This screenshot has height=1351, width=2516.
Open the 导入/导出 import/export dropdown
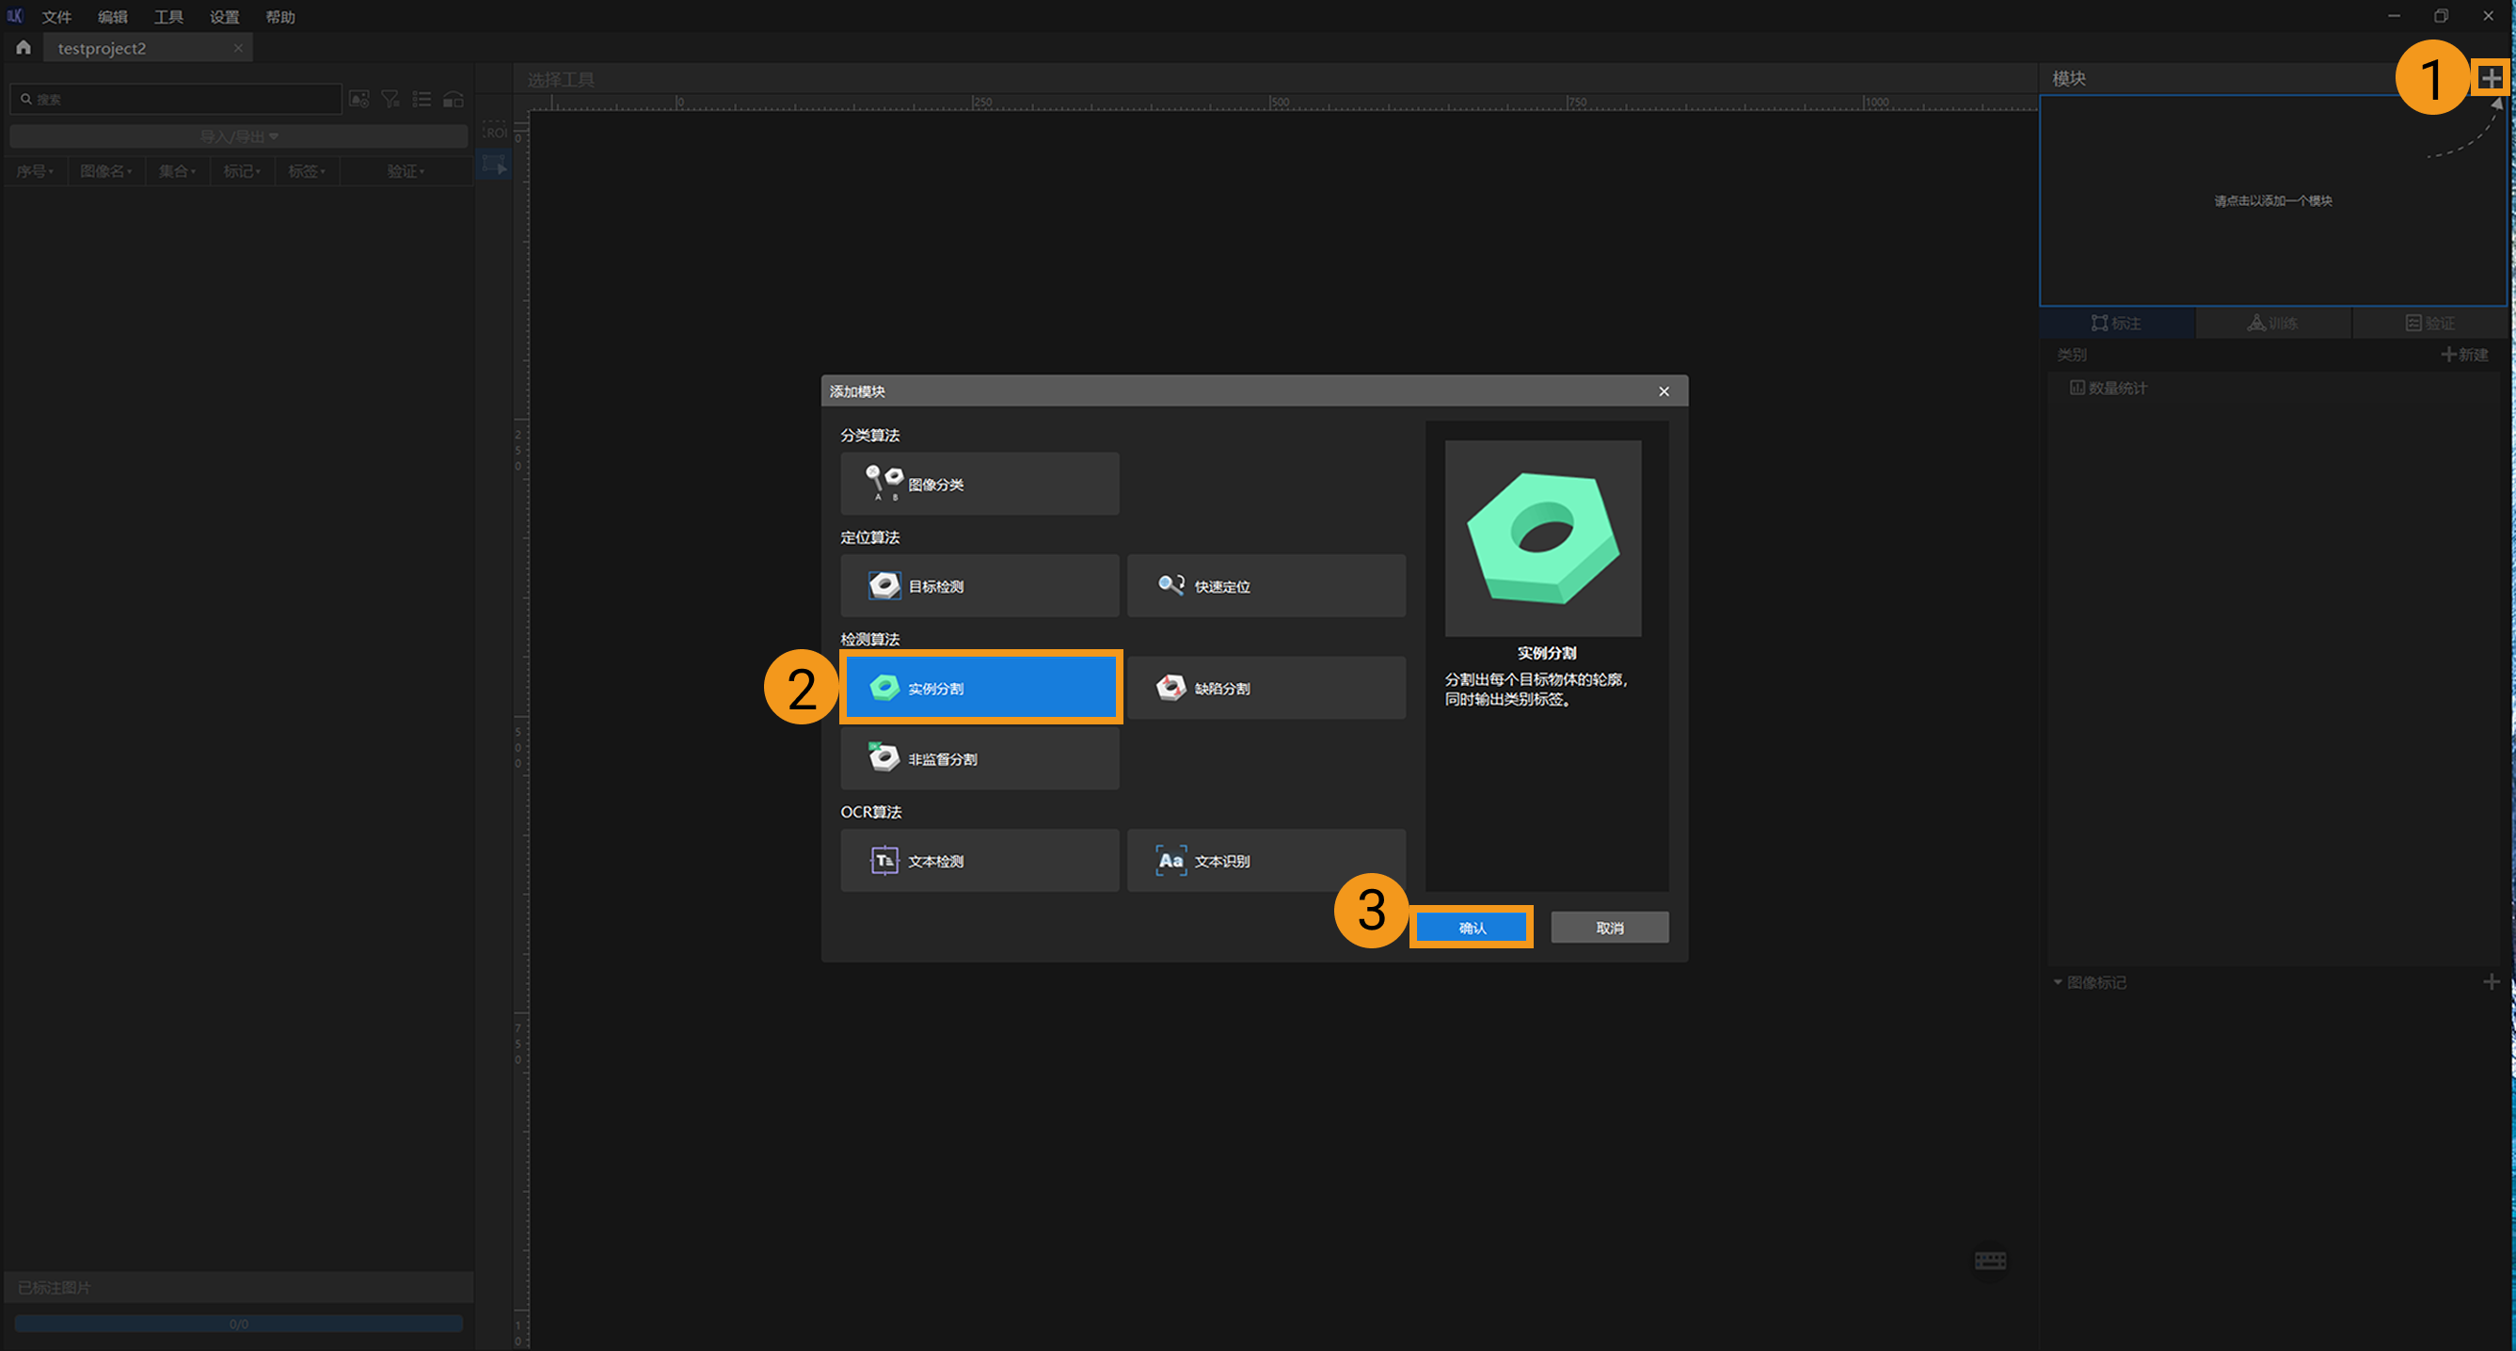[238, 136]
